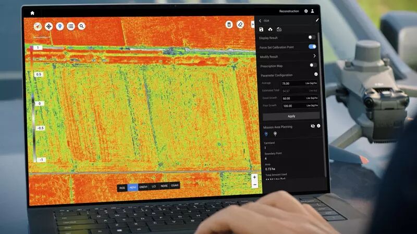Select the grey boundary pin icon
This screenshot has width=417, height=234.
pos(275,134)
